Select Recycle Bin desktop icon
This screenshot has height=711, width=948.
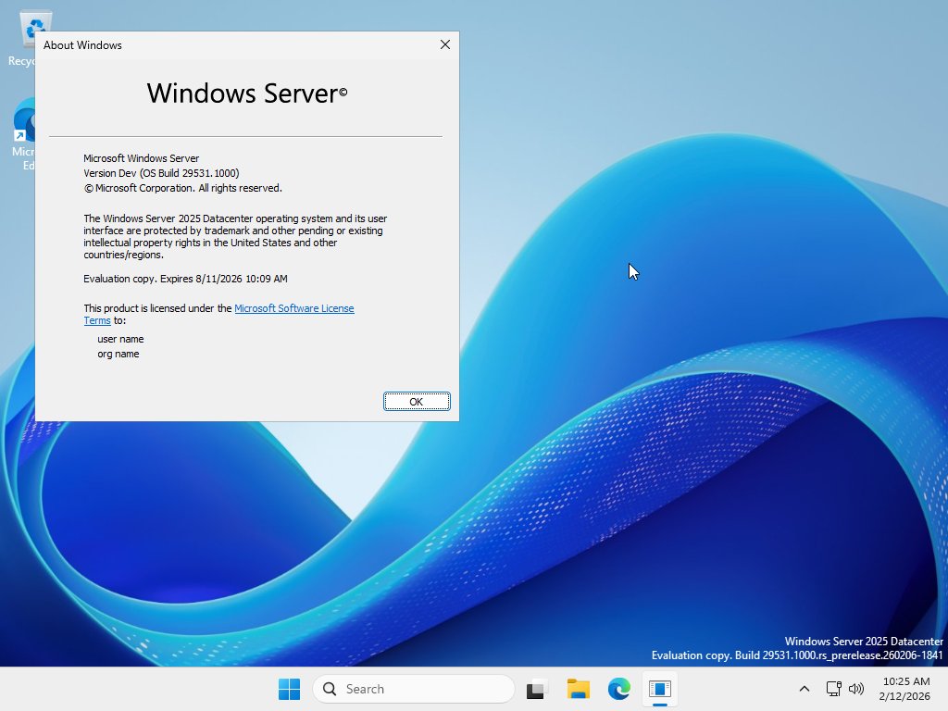(x=22, y=37)
